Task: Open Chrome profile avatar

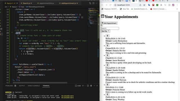Action: pyautogui.click(x=173, y=5)
